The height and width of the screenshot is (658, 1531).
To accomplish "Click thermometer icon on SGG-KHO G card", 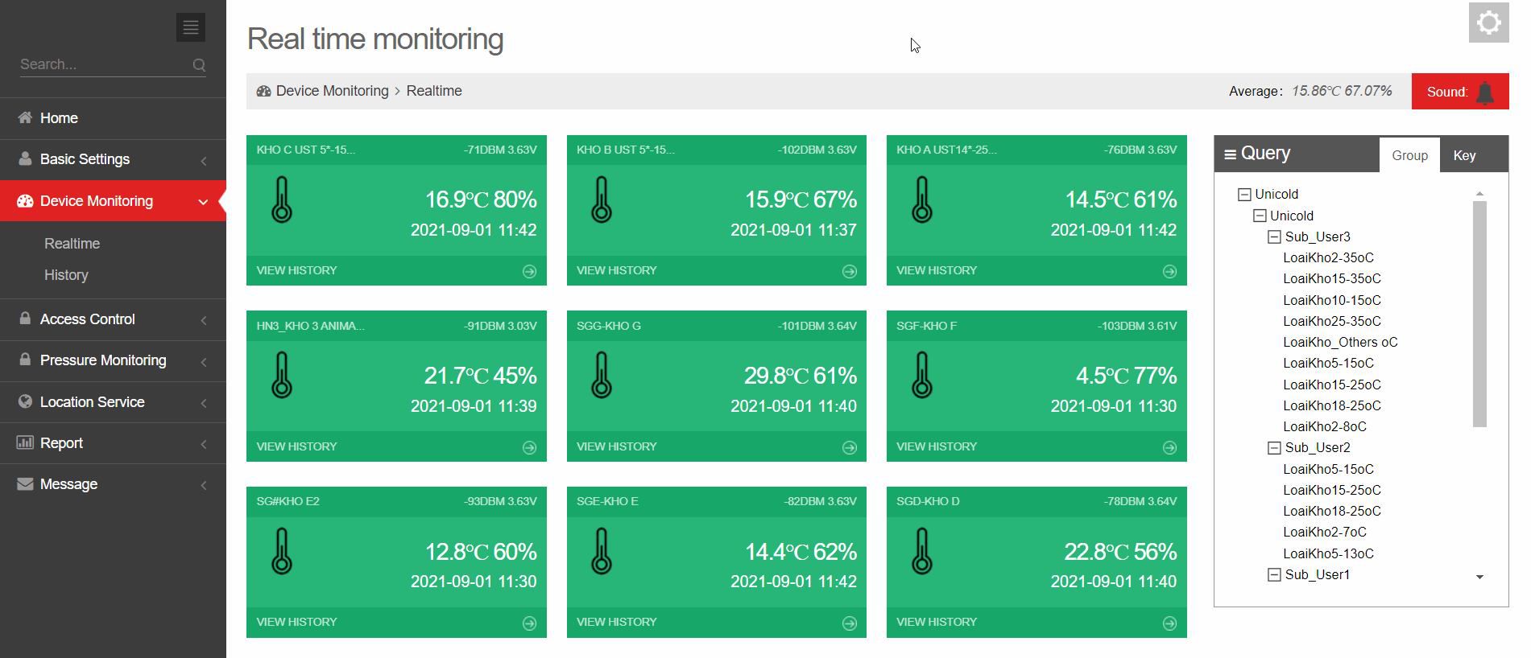I will [x=602, y=376].
